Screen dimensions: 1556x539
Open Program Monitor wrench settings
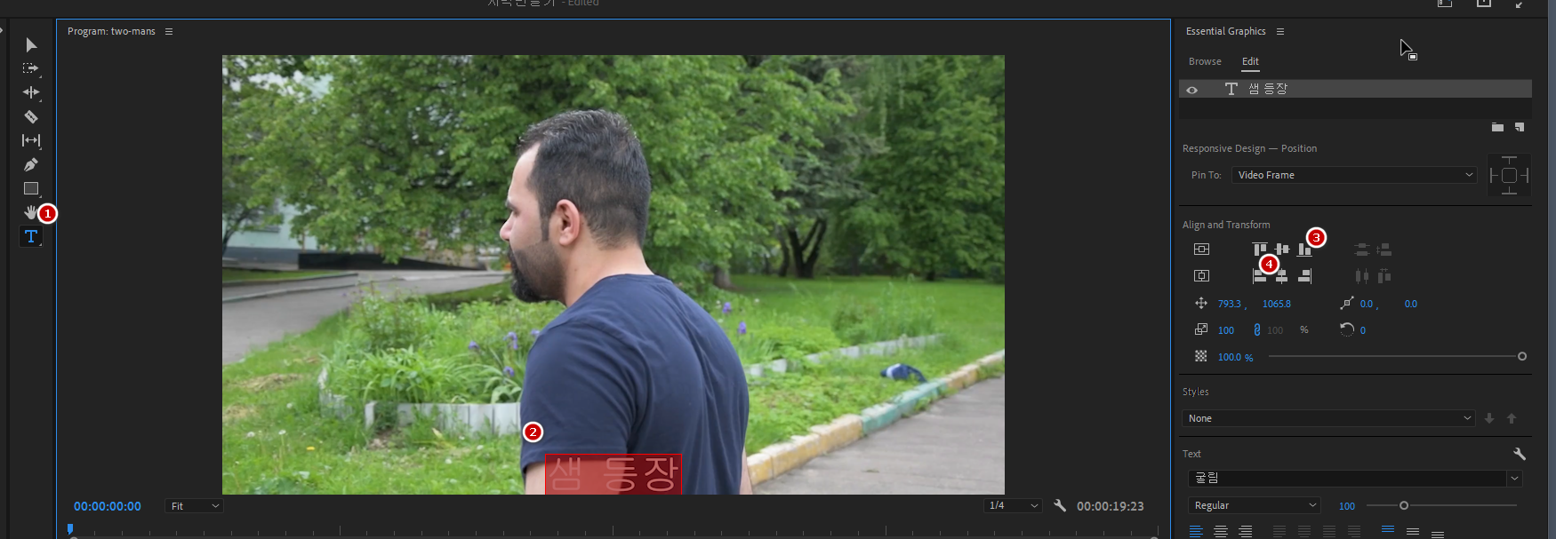tap(1060, 505)
